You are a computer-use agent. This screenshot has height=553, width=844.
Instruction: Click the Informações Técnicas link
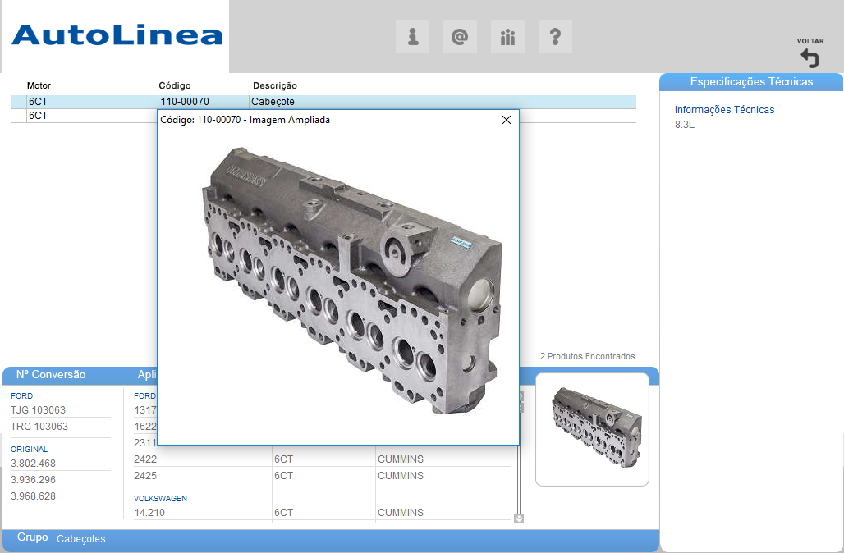click(724, 110)
